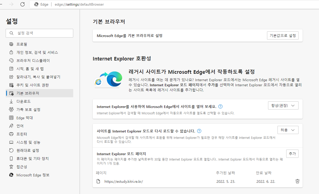Click the Edge 막대 sidebar icon
This screenshot has width=319, height=194.
tap(11, 118)
